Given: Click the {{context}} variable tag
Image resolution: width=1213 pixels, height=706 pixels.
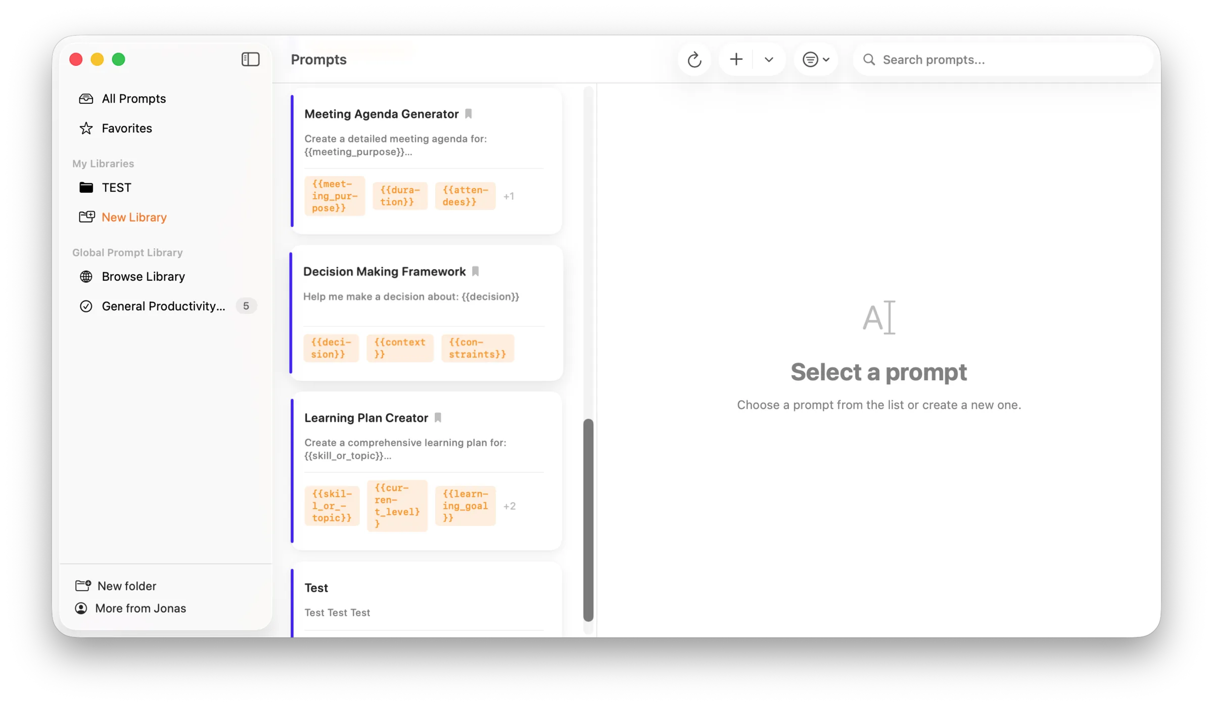Looking at the screenshot, I should [x=400, y=348].
